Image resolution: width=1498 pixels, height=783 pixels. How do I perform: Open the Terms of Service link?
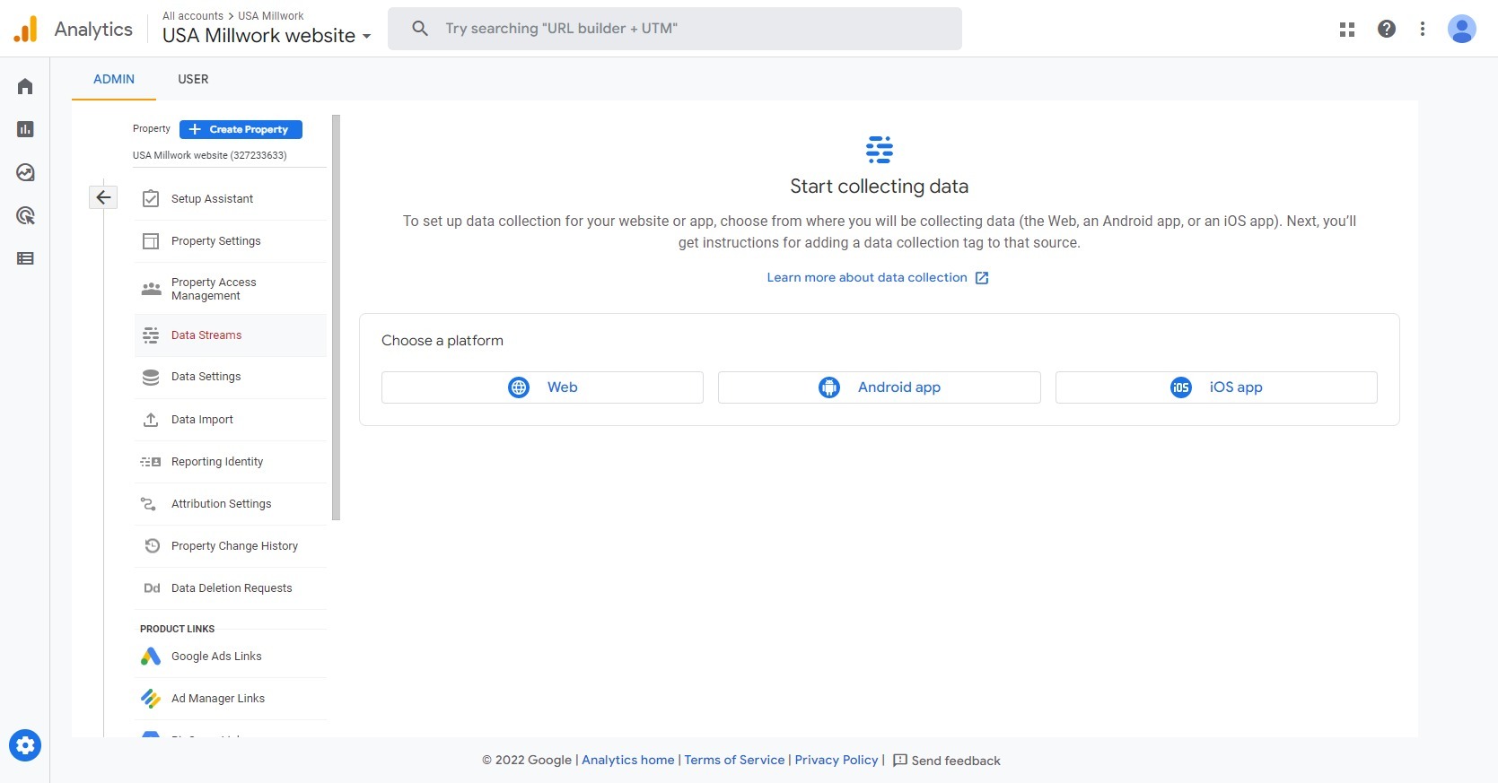coord(734,760)
